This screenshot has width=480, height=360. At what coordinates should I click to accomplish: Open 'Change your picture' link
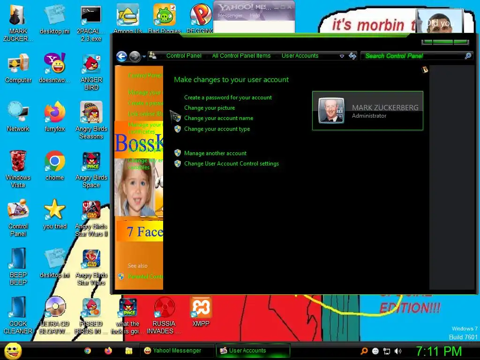tap(210, 108)
